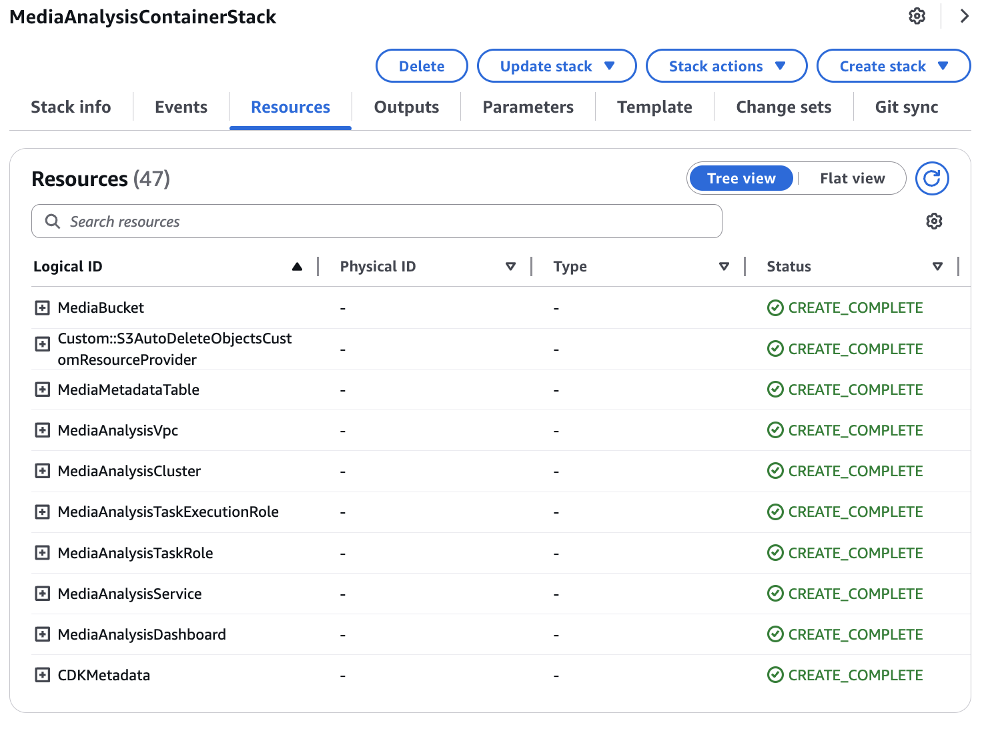This screenshot has height=731, width=986.
Task: Click the MediaMetadataTable logical ID text
Action: pyautogui.click(x=129, y=390)
